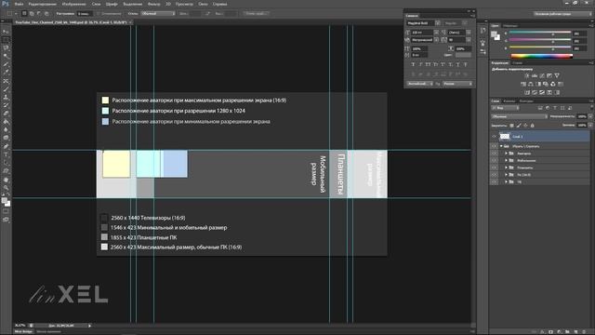The height and width of the screenshot is (335, 595).
Task: Filter layers by type layers icon
Action: click(x=555, y=108)
